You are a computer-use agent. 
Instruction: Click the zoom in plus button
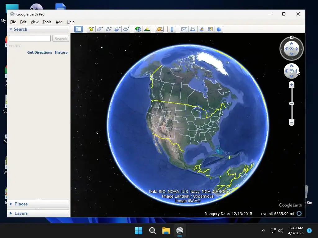pos(291,85)
